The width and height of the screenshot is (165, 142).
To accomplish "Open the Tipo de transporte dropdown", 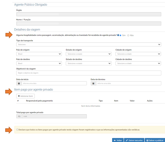I will click(x=89, y=44).
